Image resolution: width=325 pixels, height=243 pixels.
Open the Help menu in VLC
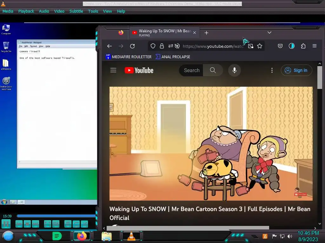(x=121, y=11)
